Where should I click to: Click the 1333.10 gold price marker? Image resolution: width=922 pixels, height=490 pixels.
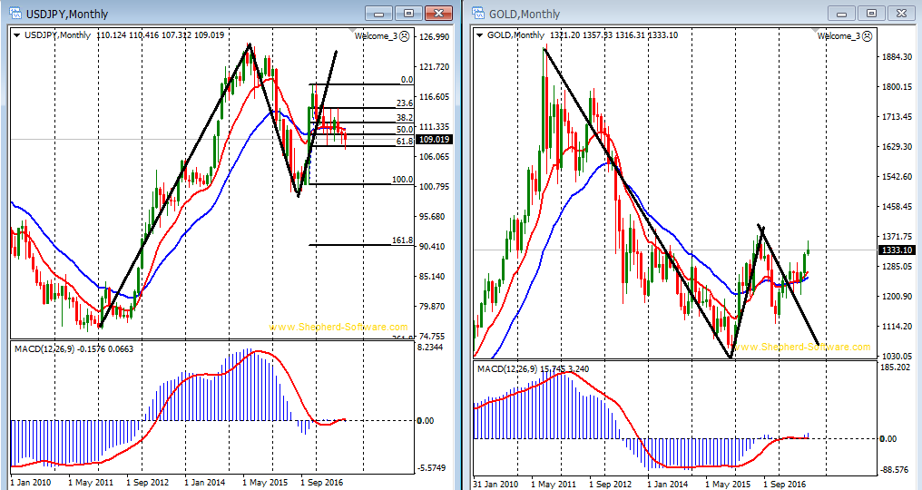tap(897, 250)
